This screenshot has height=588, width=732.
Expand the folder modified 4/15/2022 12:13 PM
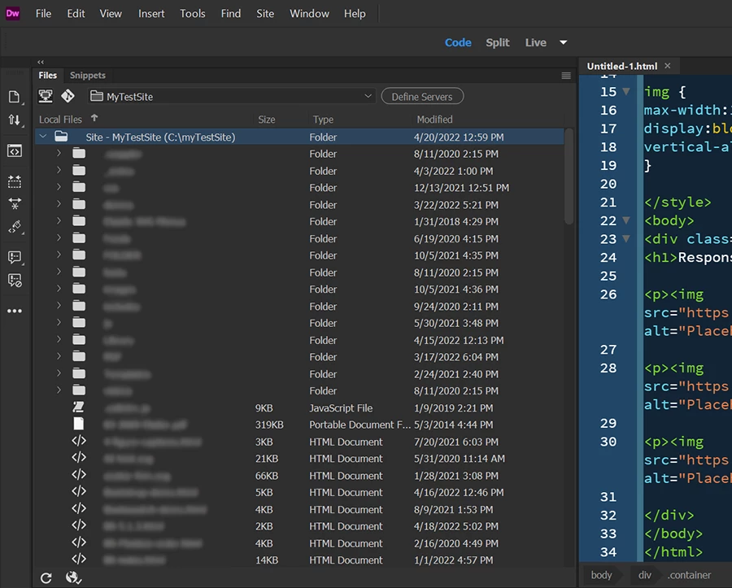click(59, 339)
